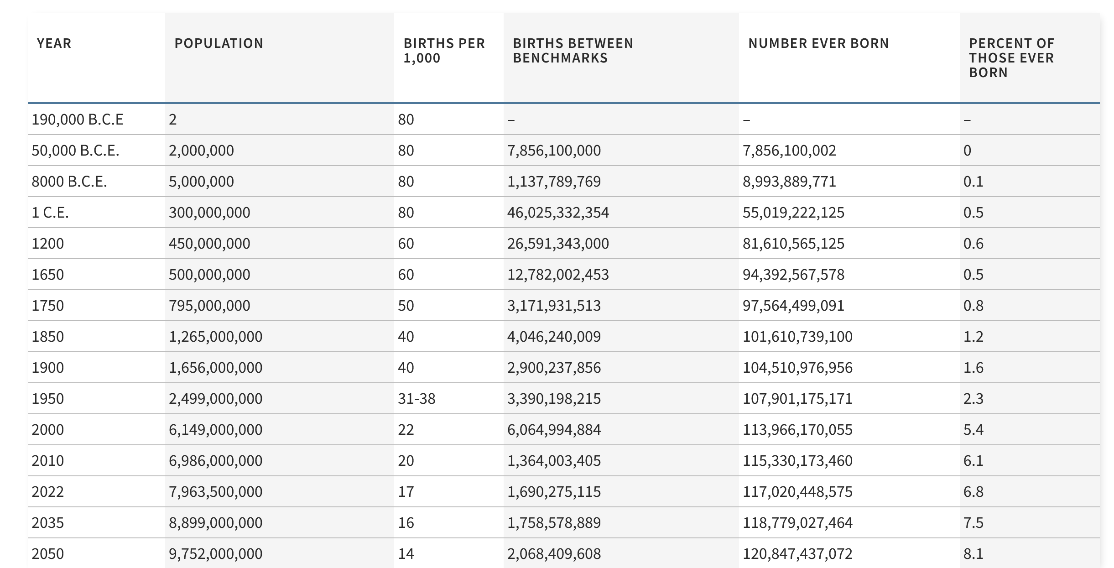The height and width of the screenshot is (568, 1114).
Task: Click the 1 C.E. row label
Action: [50, 213]
